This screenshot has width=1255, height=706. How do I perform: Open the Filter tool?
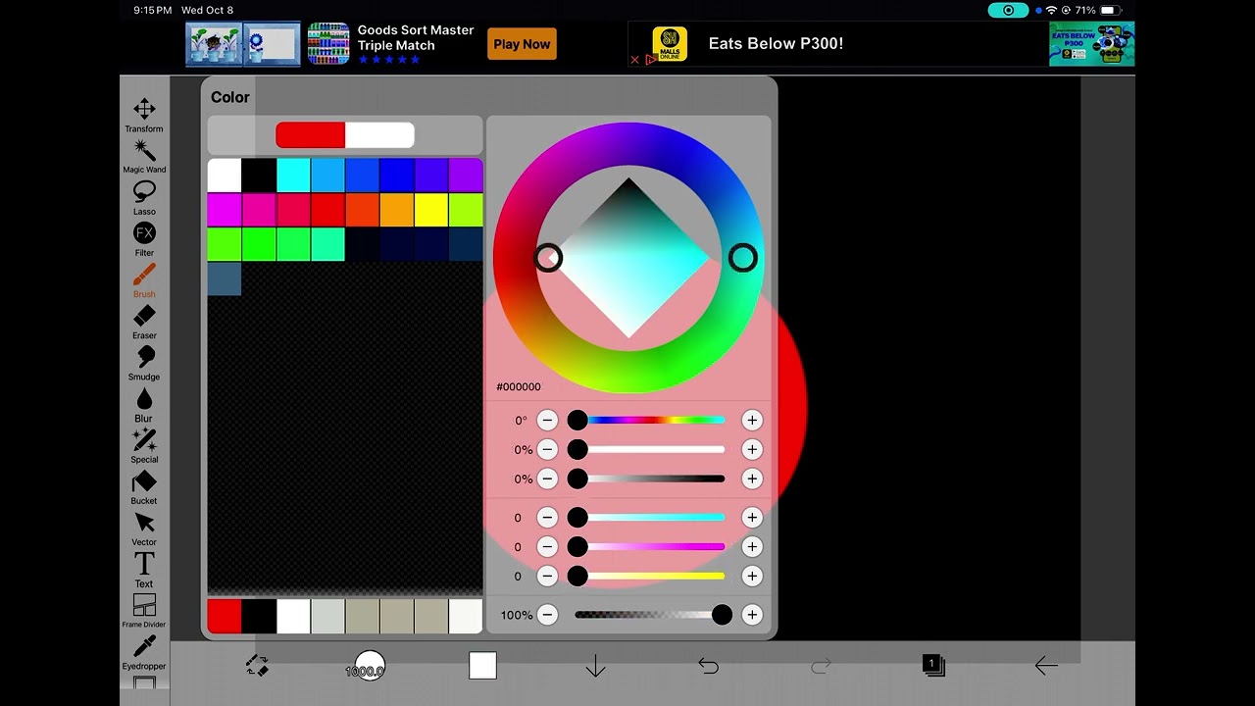pos(144,238)
